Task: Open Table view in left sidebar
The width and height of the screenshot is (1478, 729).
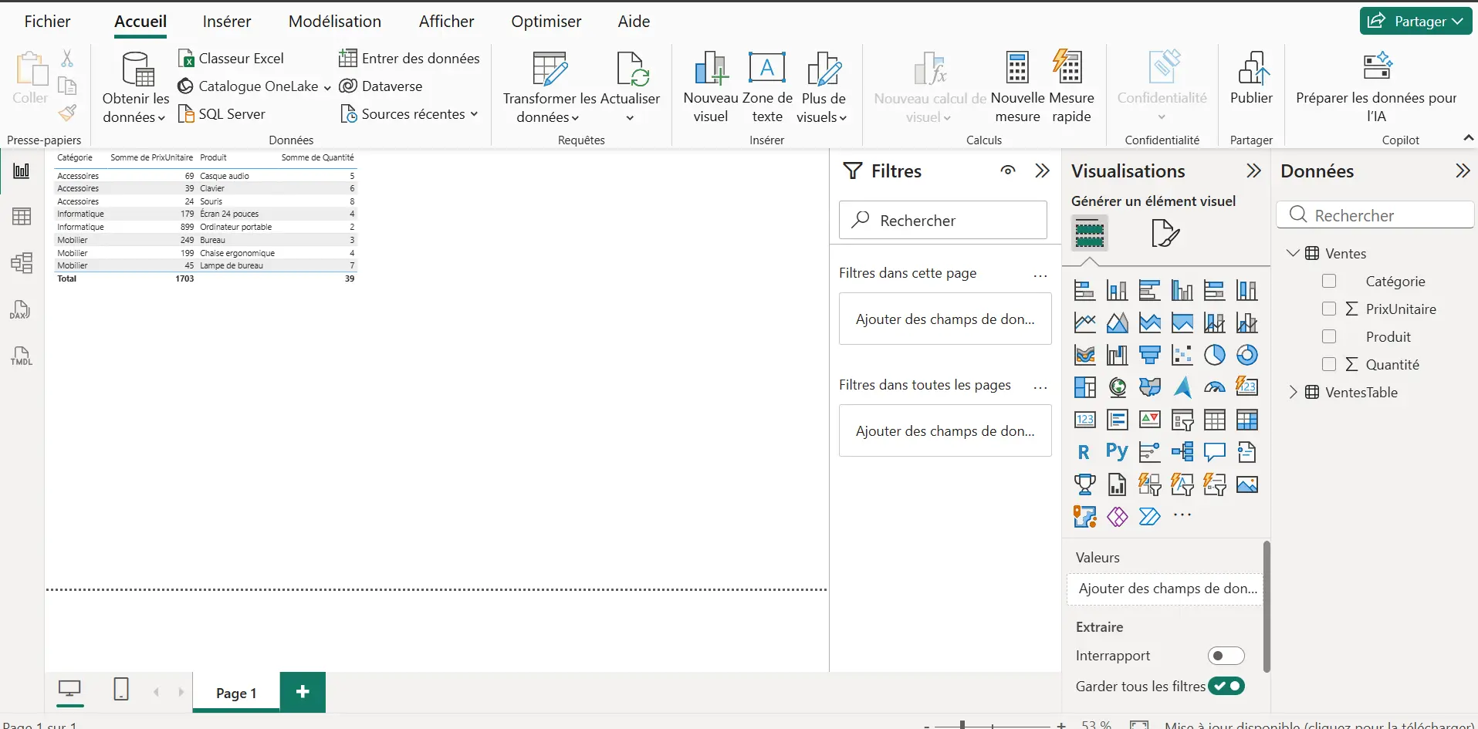Action: (21, 217)
